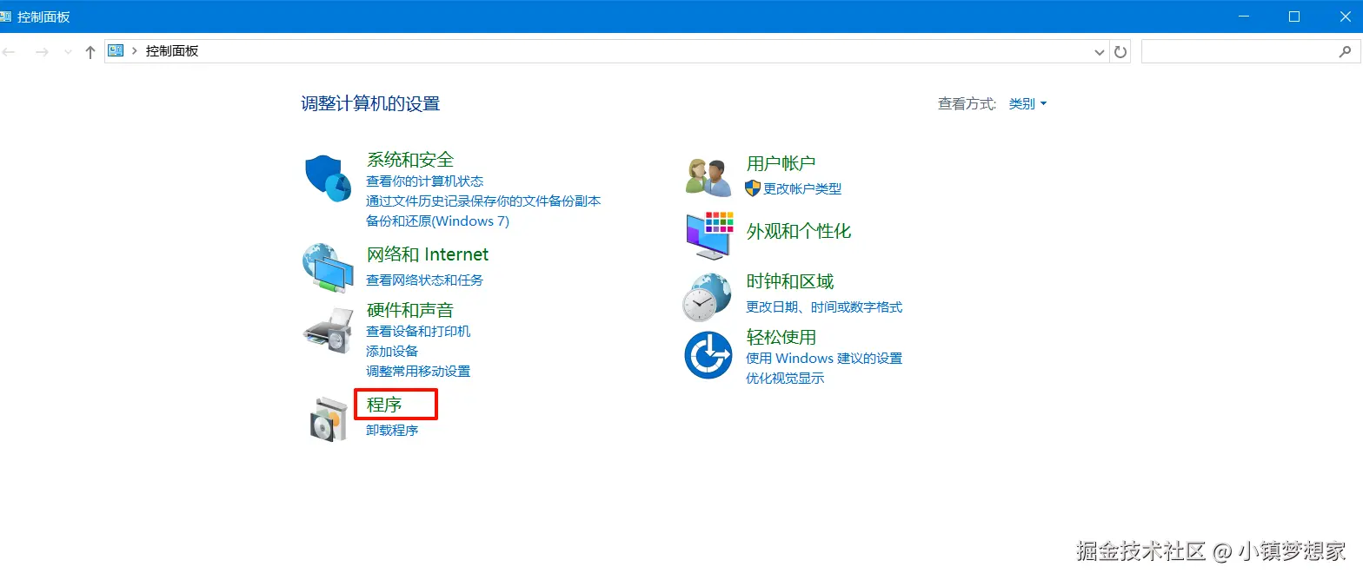The height and width of the screenshot is (580, 1363).
Task: Open the 时钟和区域 category heading
Action: pos(790,281)
